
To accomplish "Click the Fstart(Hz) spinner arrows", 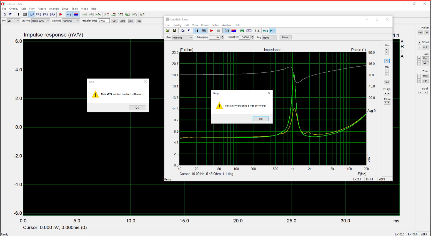I will point(222,37).
